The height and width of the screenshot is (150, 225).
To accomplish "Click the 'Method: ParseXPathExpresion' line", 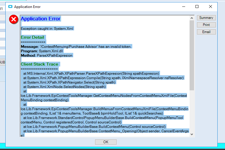I will click(47, 56).
